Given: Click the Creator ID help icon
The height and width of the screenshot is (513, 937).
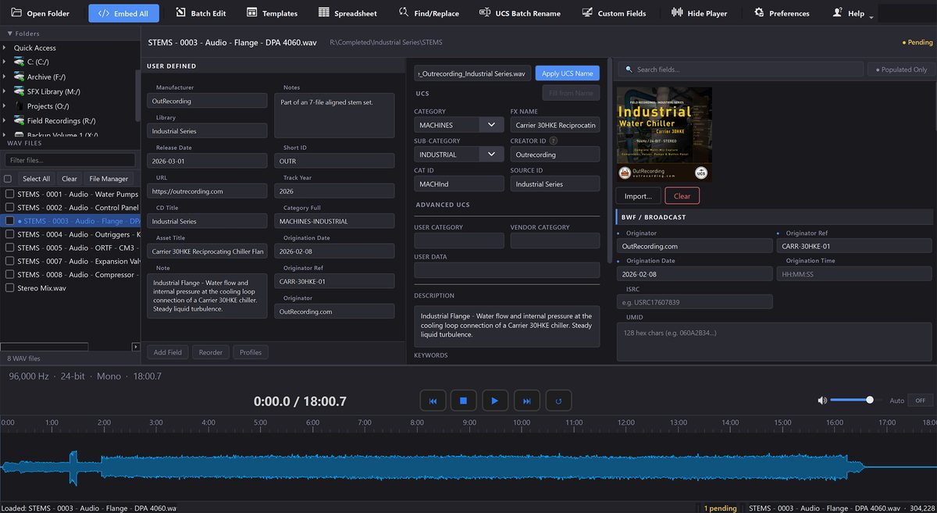Looking at the screenshot, I should coord(554,141).
